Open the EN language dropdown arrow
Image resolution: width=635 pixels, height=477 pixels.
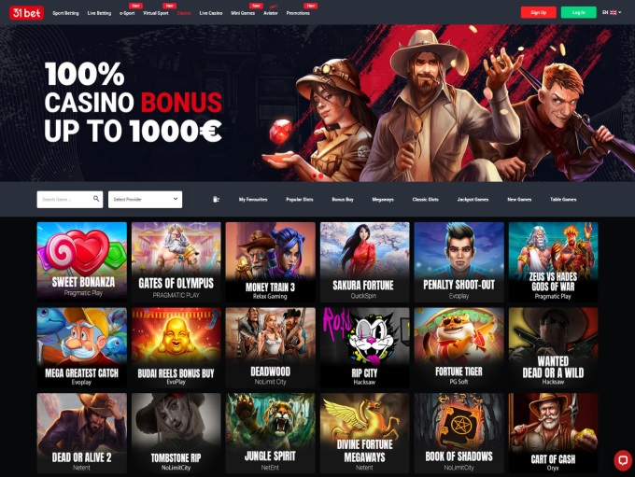click(x=620, y=12)
